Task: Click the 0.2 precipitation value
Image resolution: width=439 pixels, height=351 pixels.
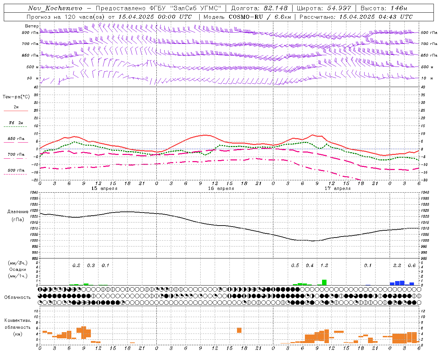Action: click(76, 266)
